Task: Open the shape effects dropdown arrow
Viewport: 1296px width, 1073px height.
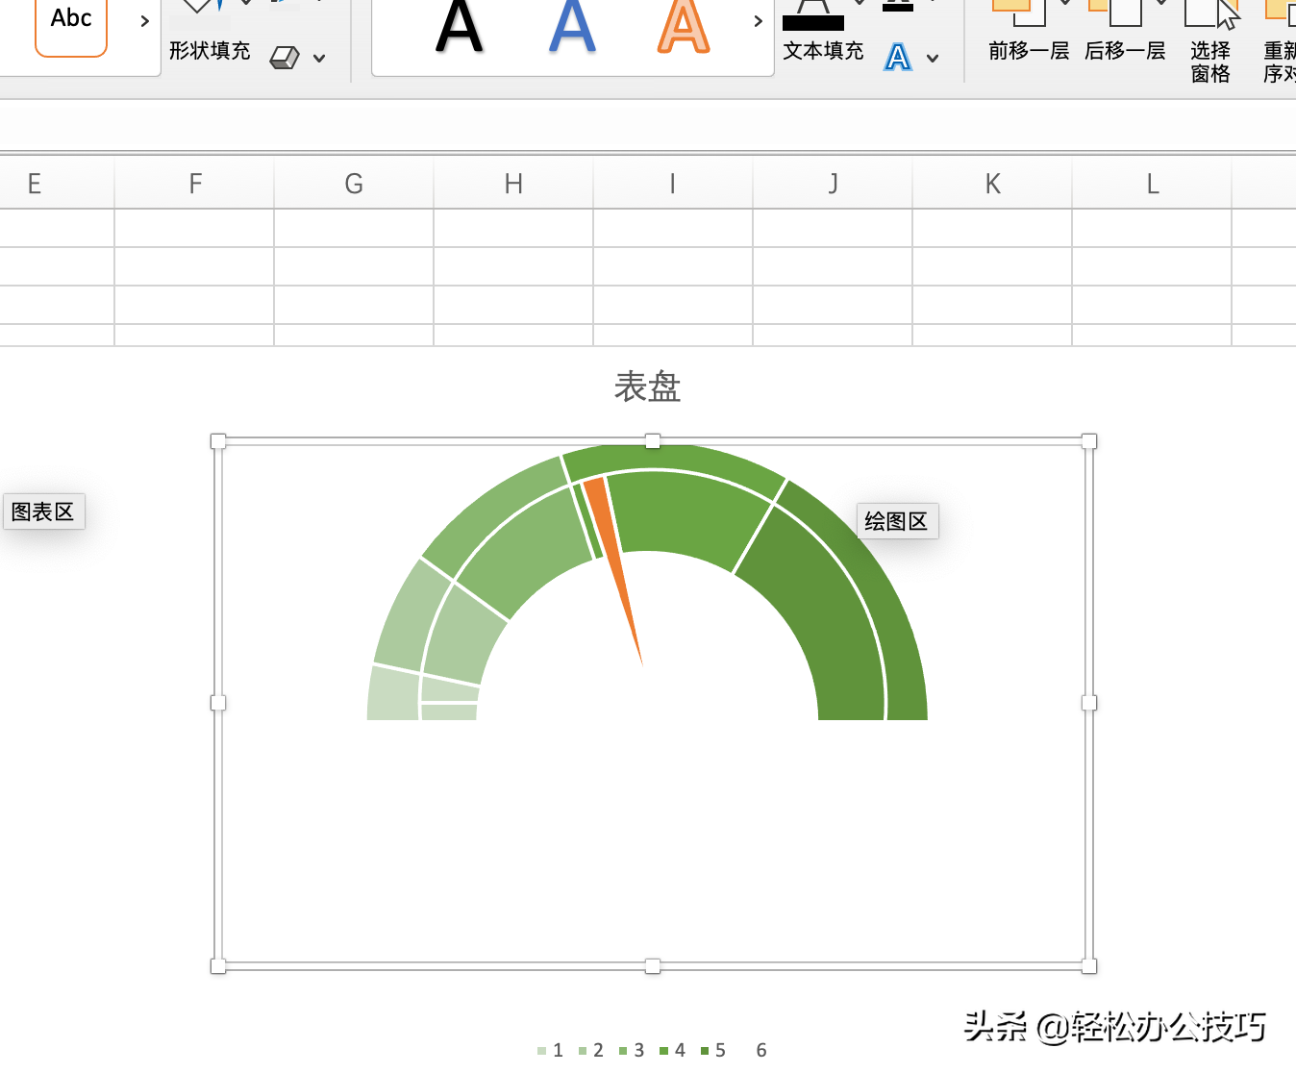Action: click(319, 59)
